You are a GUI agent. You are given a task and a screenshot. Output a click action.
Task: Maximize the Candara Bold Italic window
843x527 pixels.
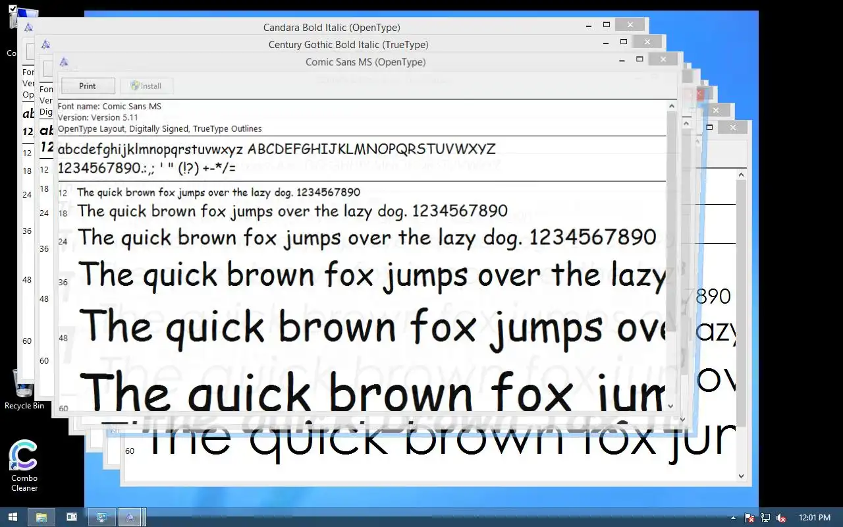coord(607,25)
